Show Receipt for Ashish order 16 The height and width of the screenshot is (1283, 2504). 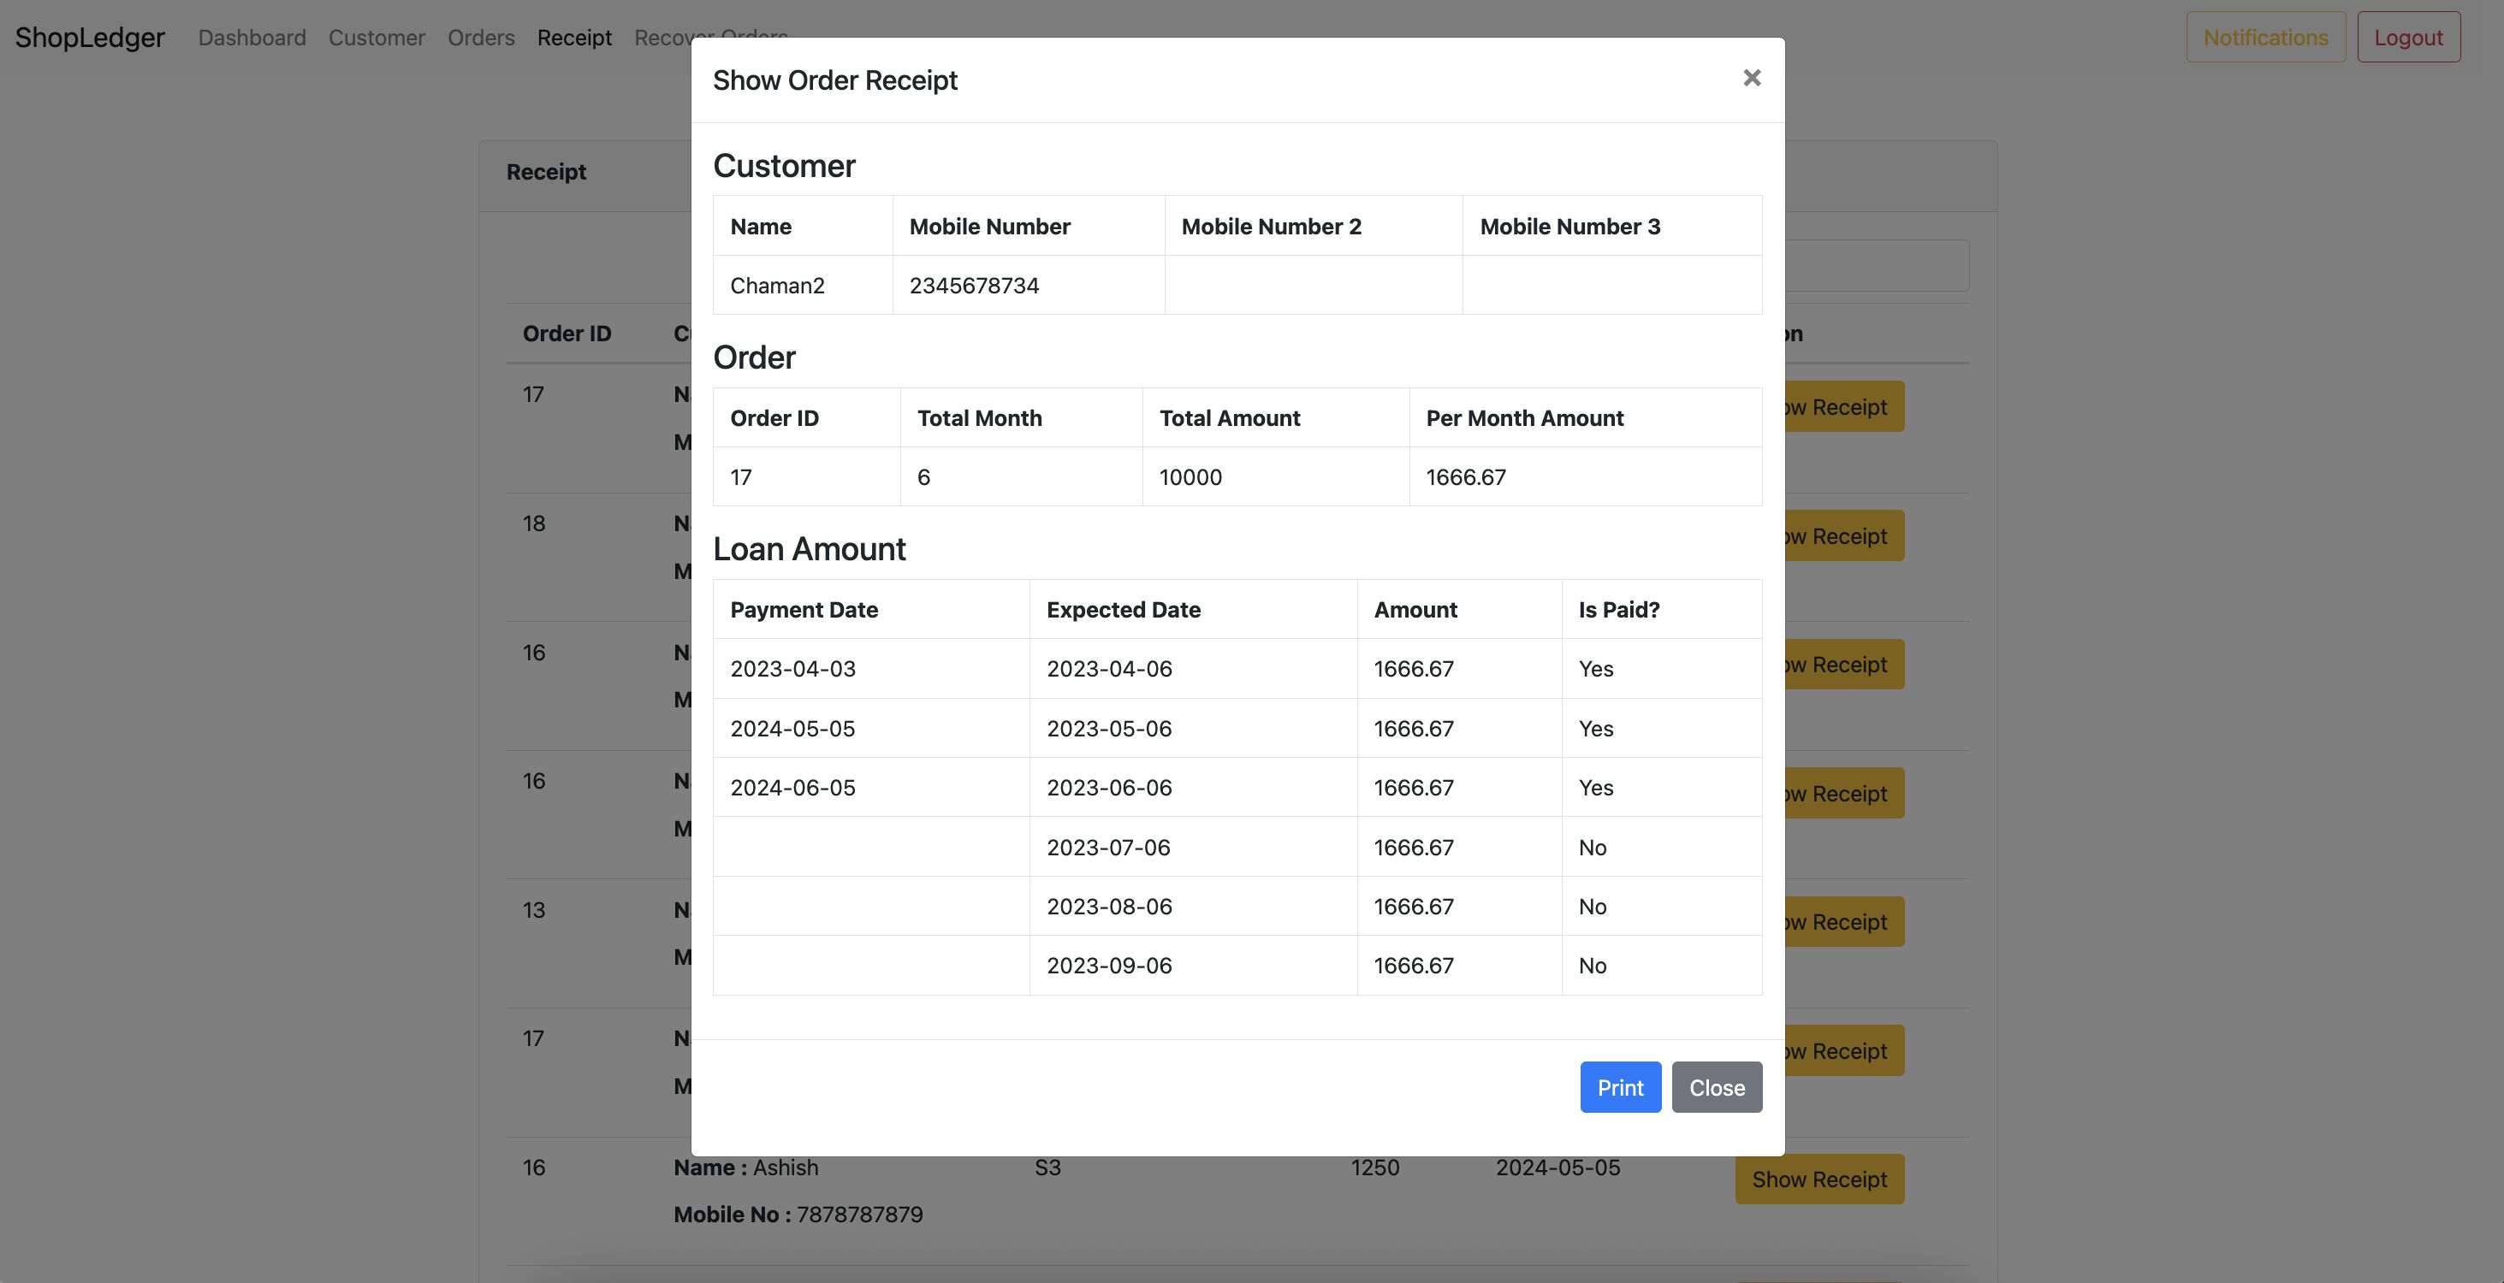point(1819,1178)
